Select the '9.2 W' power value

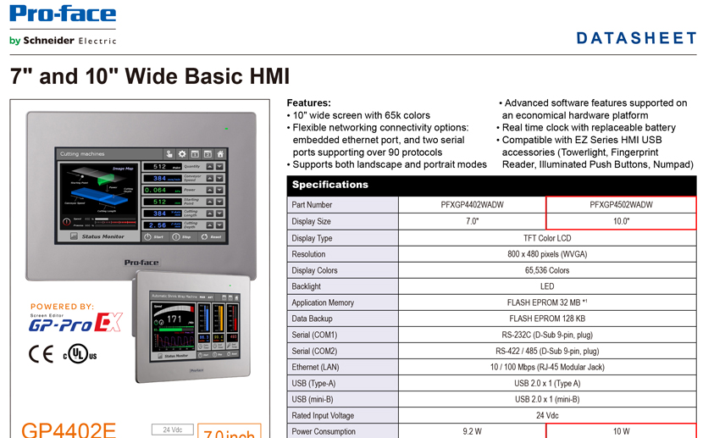point(472,432)
